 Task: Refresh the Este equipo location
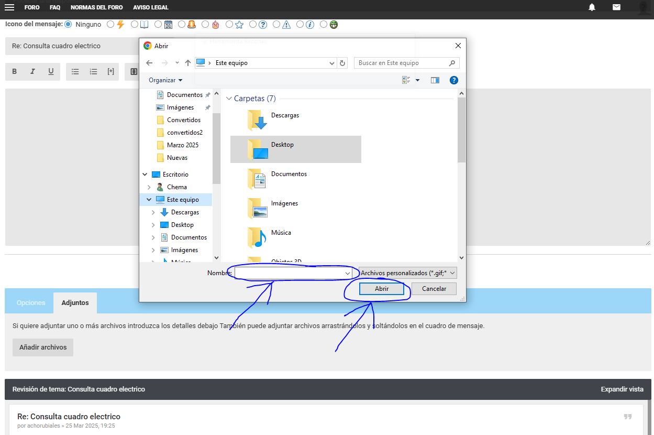tap(343, 63)
